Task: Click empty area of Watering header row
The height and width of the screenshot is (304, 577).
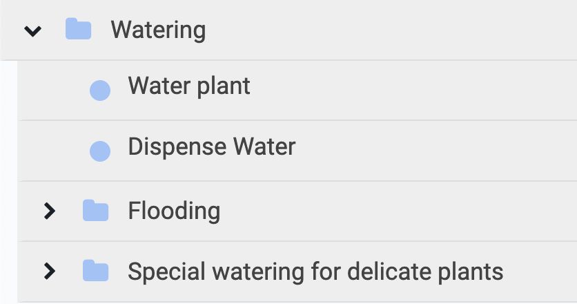Action: coord(390,30)
